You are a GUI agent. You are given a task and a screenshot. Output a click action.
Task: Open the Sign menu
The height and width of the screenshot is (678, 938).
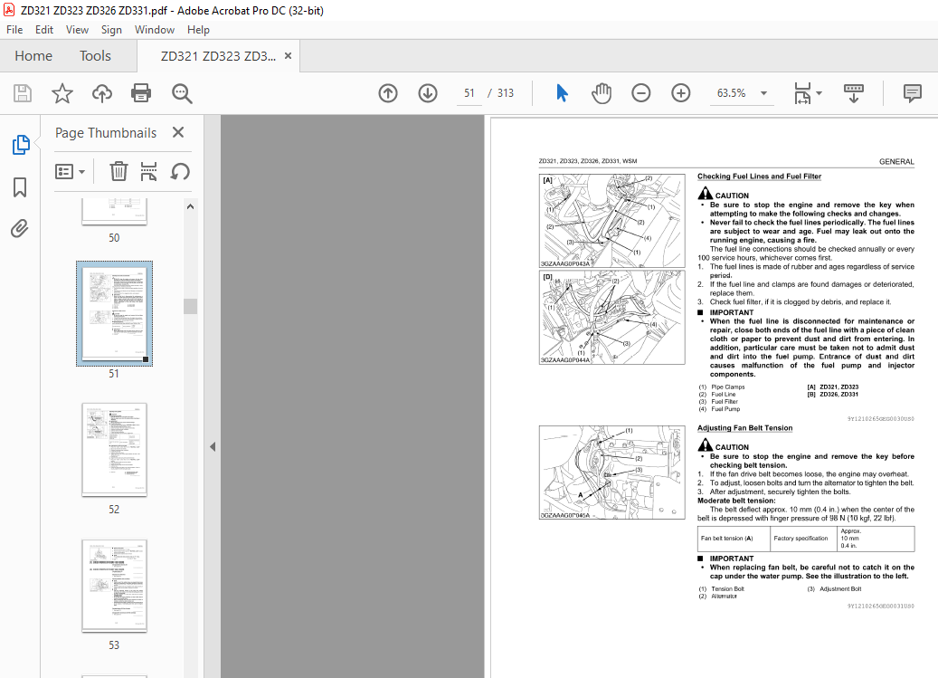pos(111,30)
